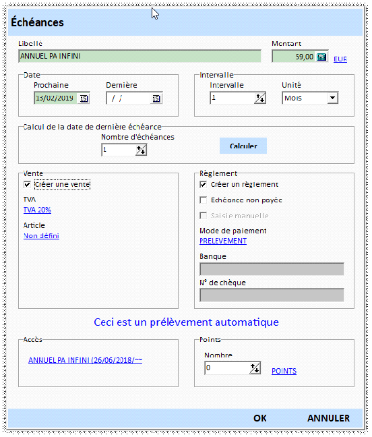
Task: Cancel the dialog with ANNULER
Action: click(x=328, y=418)
